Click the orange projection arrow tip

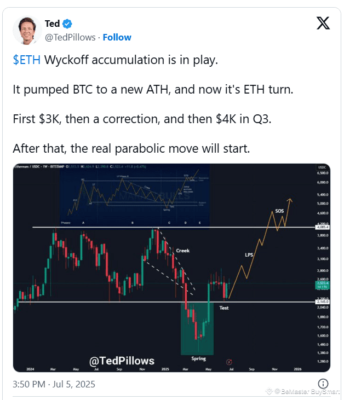[290, 200]
